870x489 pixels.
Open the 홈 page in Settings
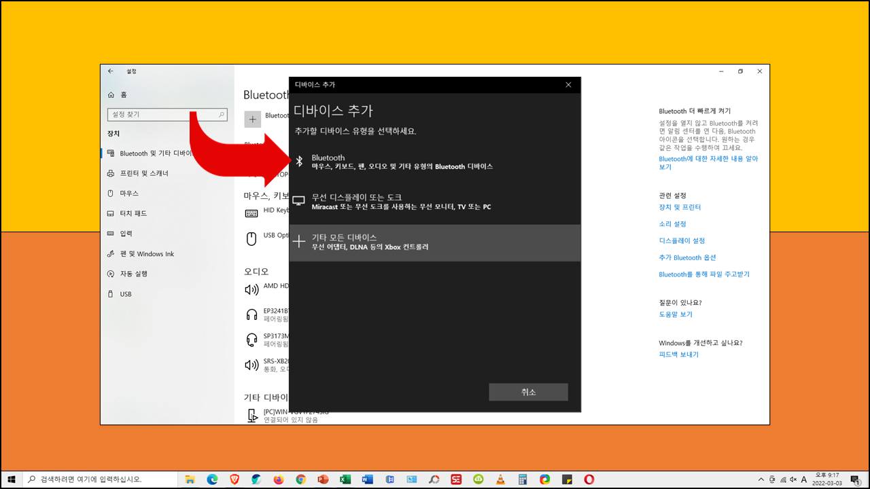(117, 94)
